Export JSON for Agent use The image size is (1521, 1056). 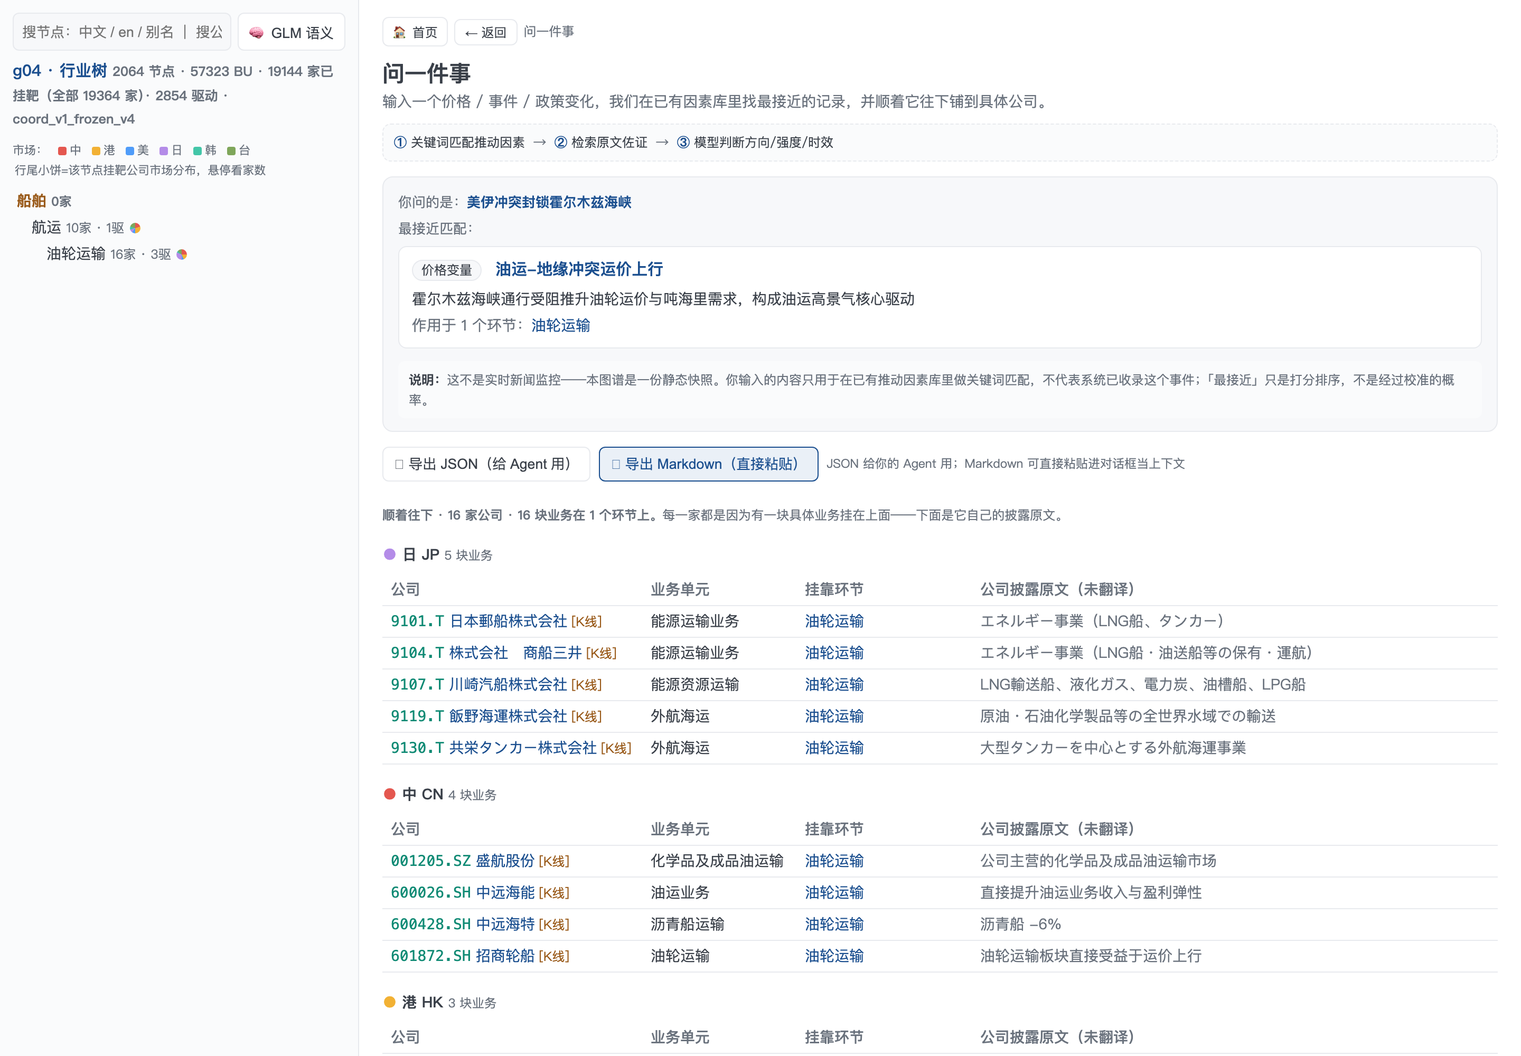pos(486,464)
